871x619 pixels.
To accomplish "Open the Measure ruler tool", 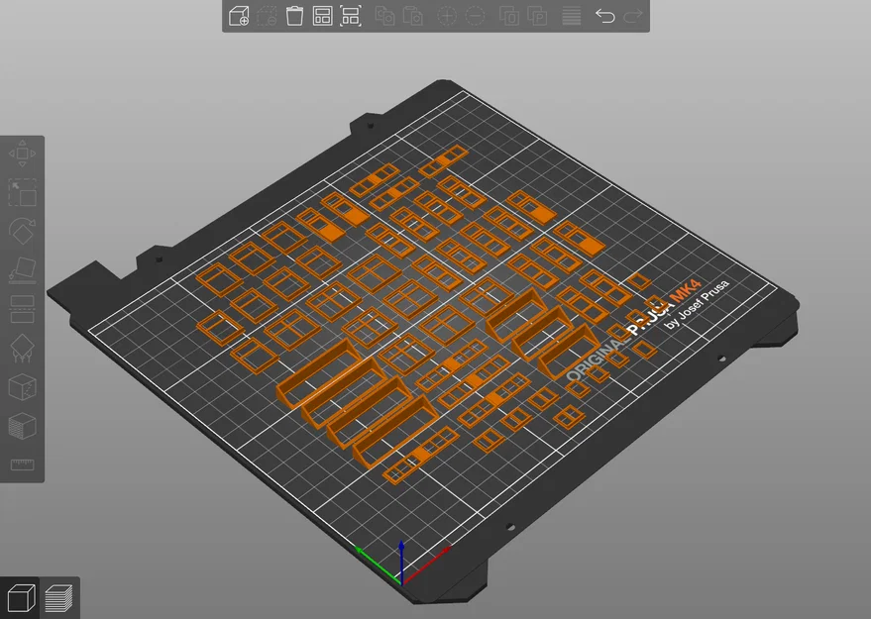I will click(x=22, y=464).
